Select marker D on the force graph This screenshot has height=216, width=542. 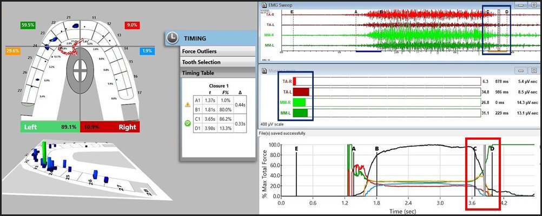492,149
